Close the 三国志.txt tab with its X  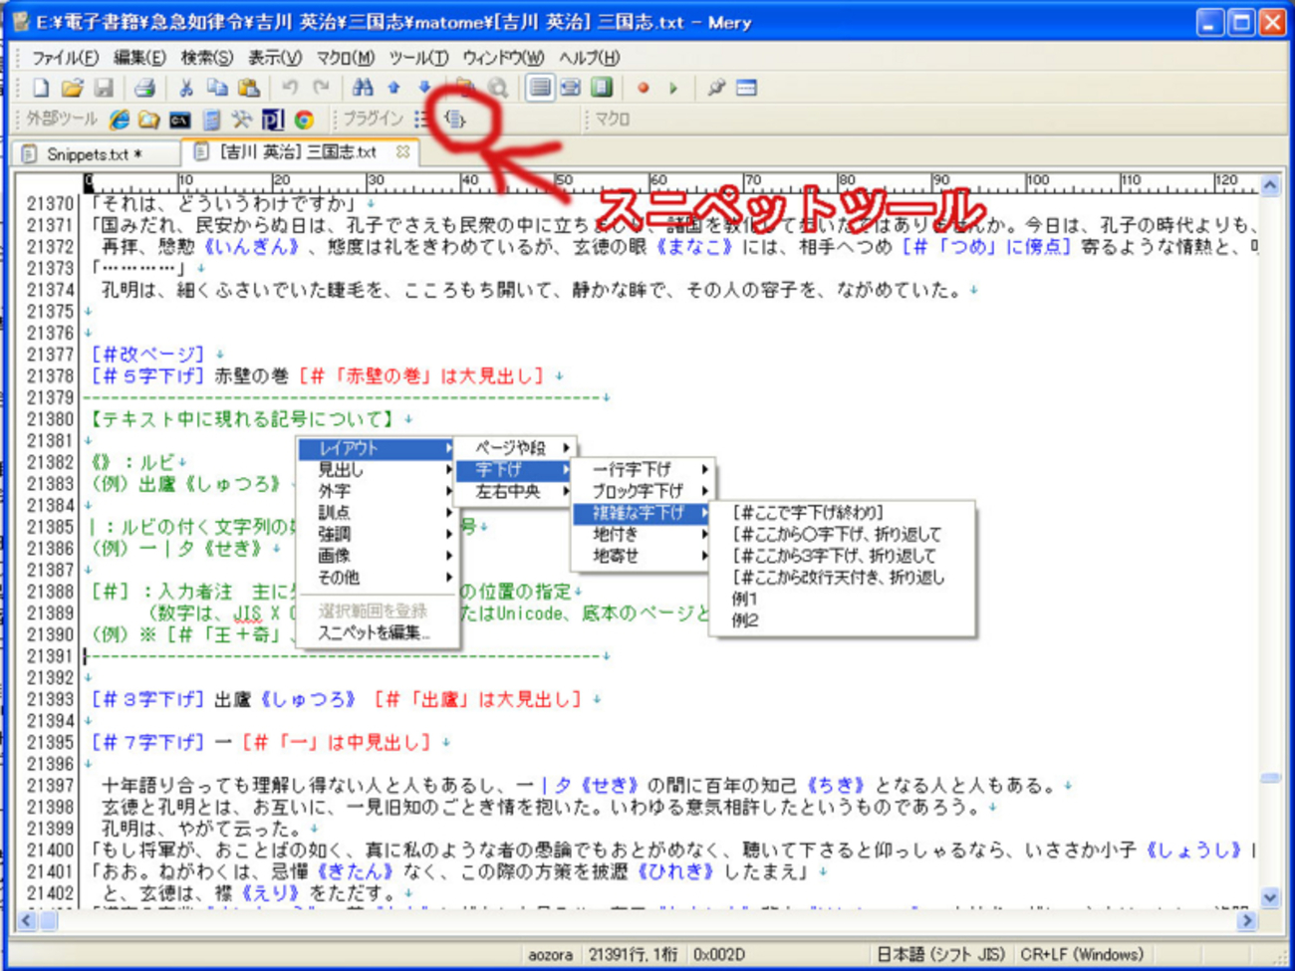[x=402, y=152]
